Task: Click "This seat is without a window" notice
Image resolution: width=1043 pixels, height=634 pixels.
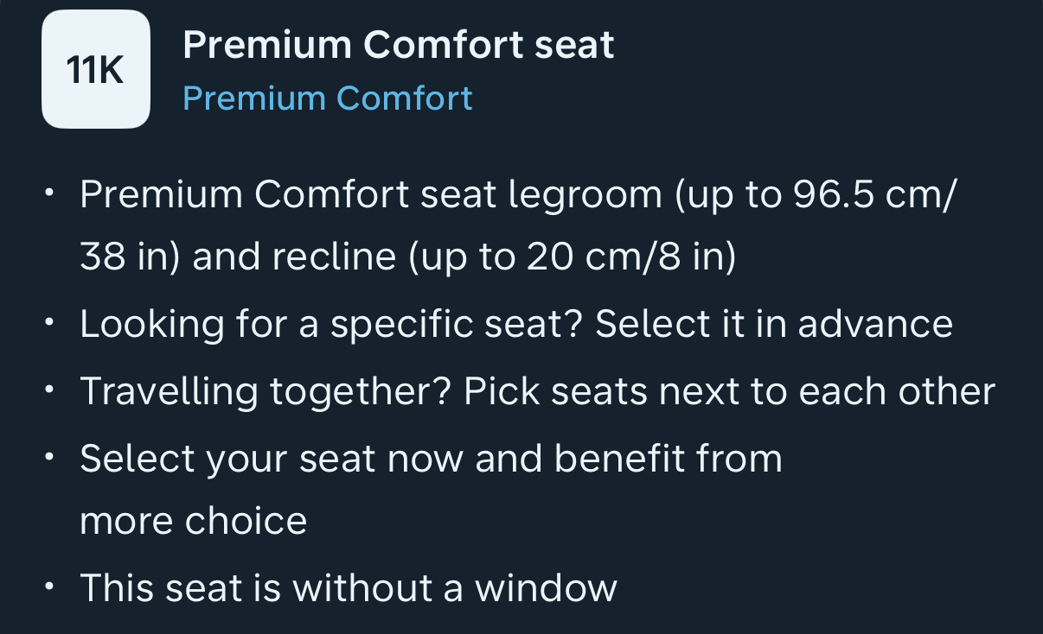Action: click(349, 588)
